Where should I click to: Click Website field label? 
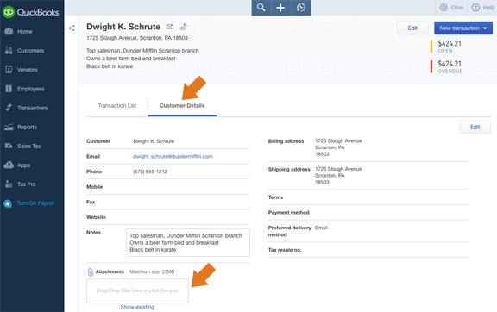96,217
